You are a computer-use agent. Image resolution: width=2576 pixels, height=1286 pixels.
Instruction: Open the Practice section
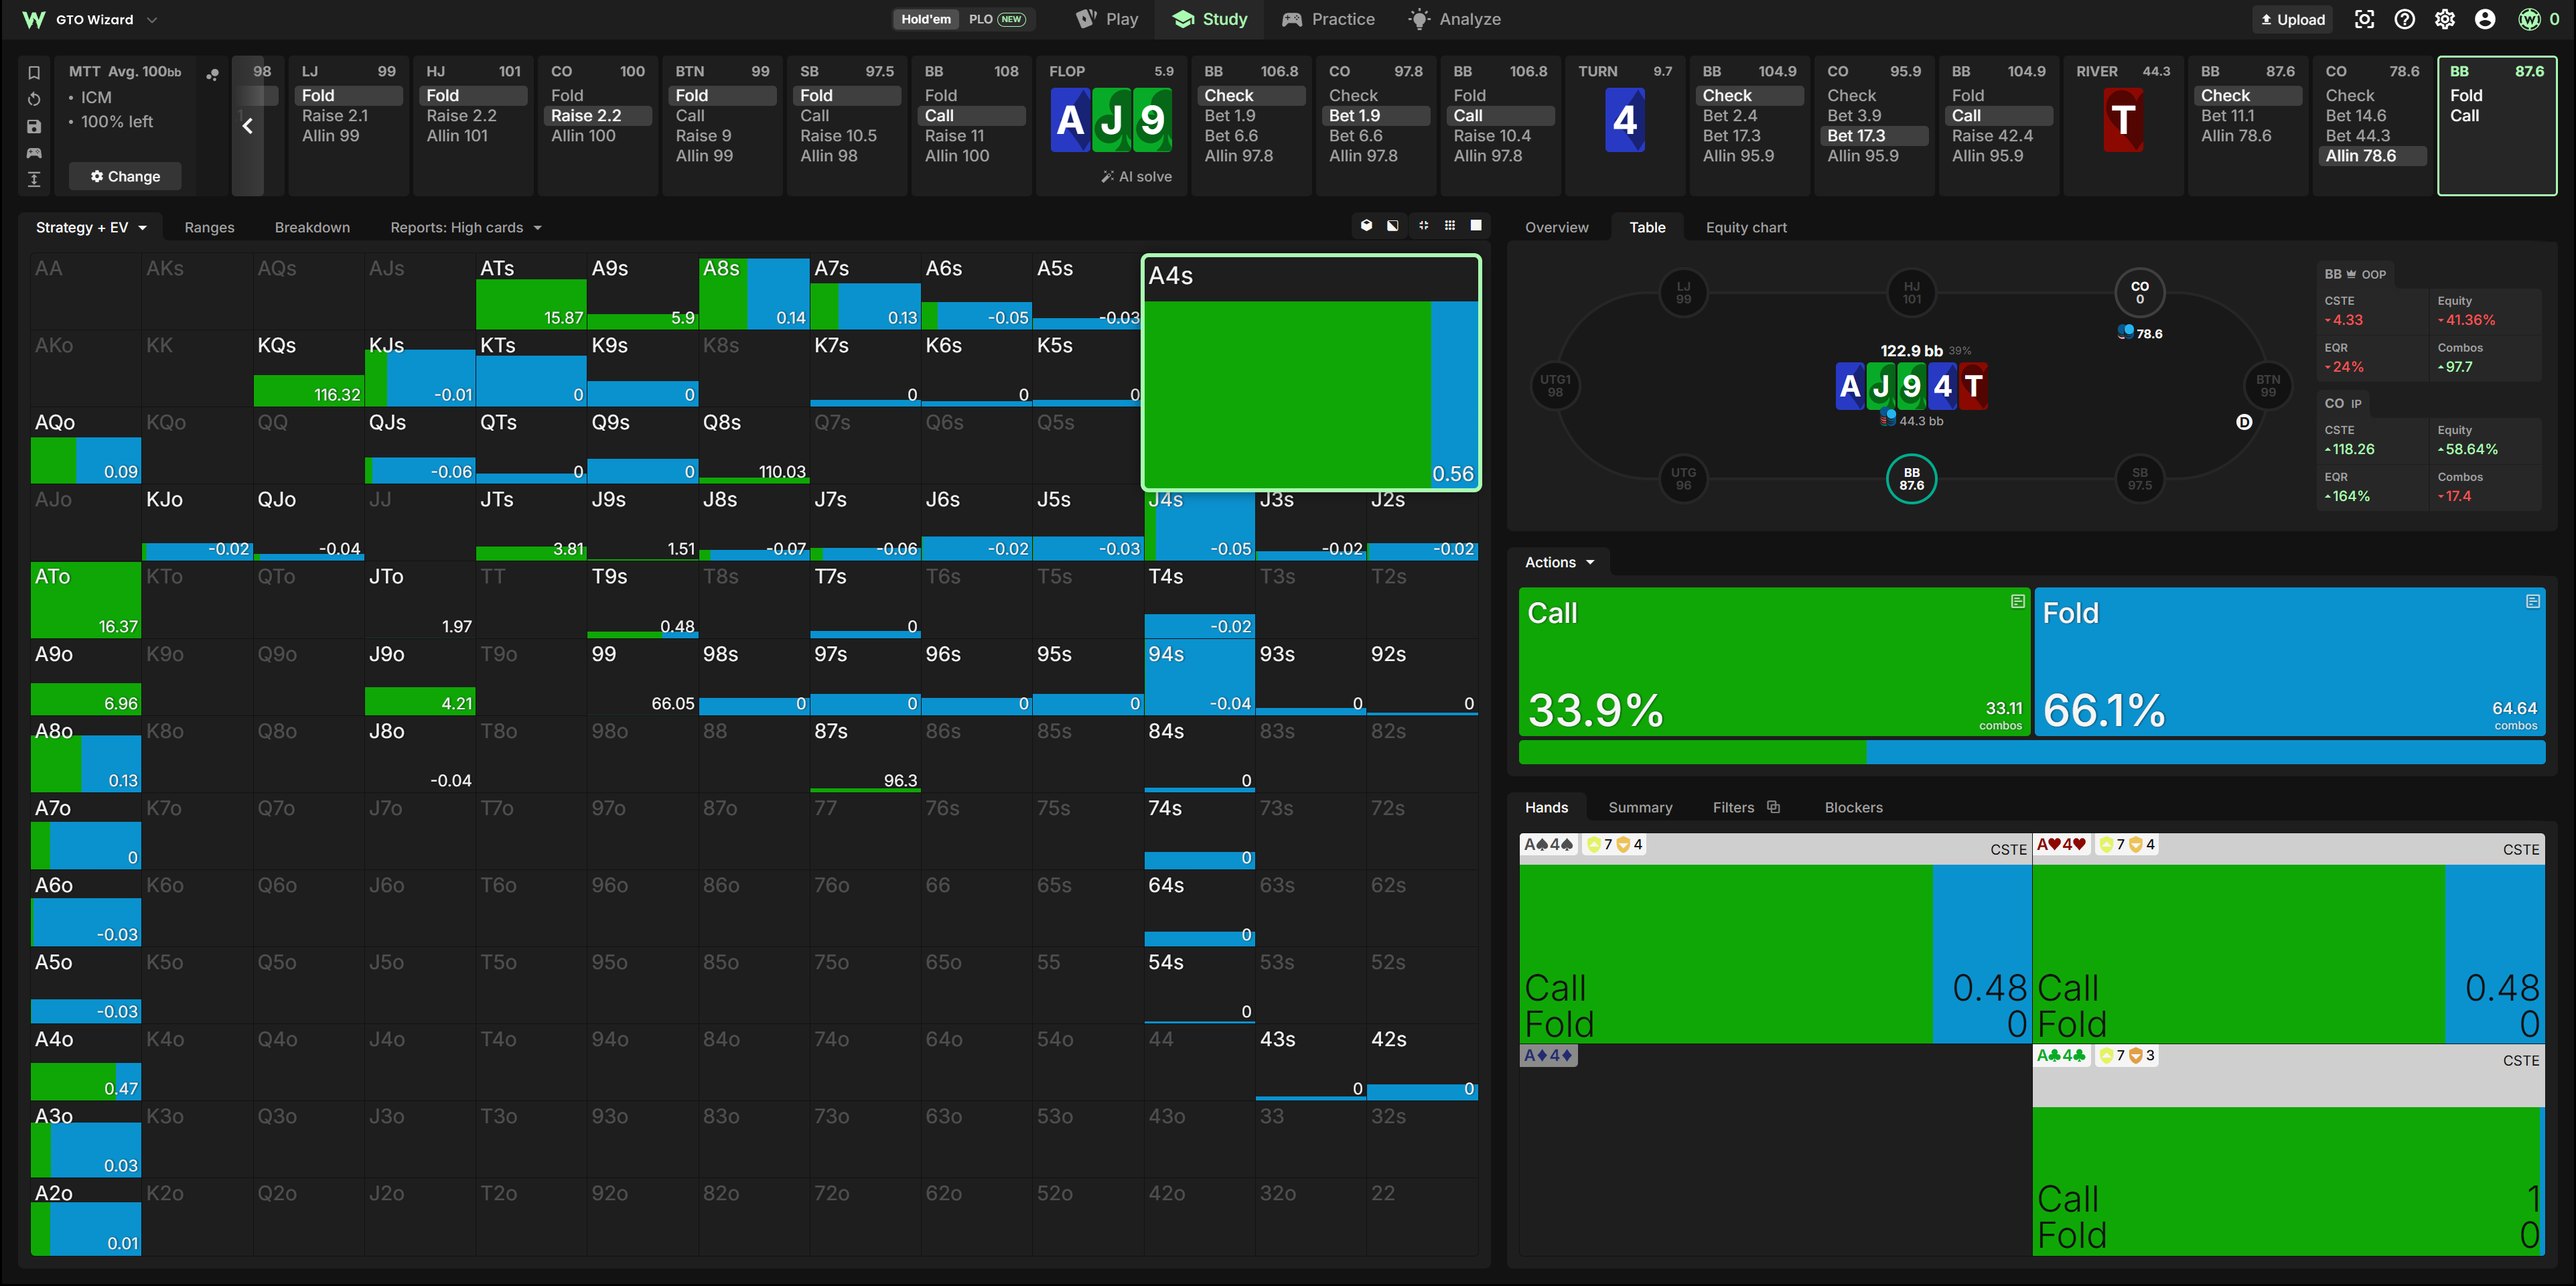(x=1328, y=19)
